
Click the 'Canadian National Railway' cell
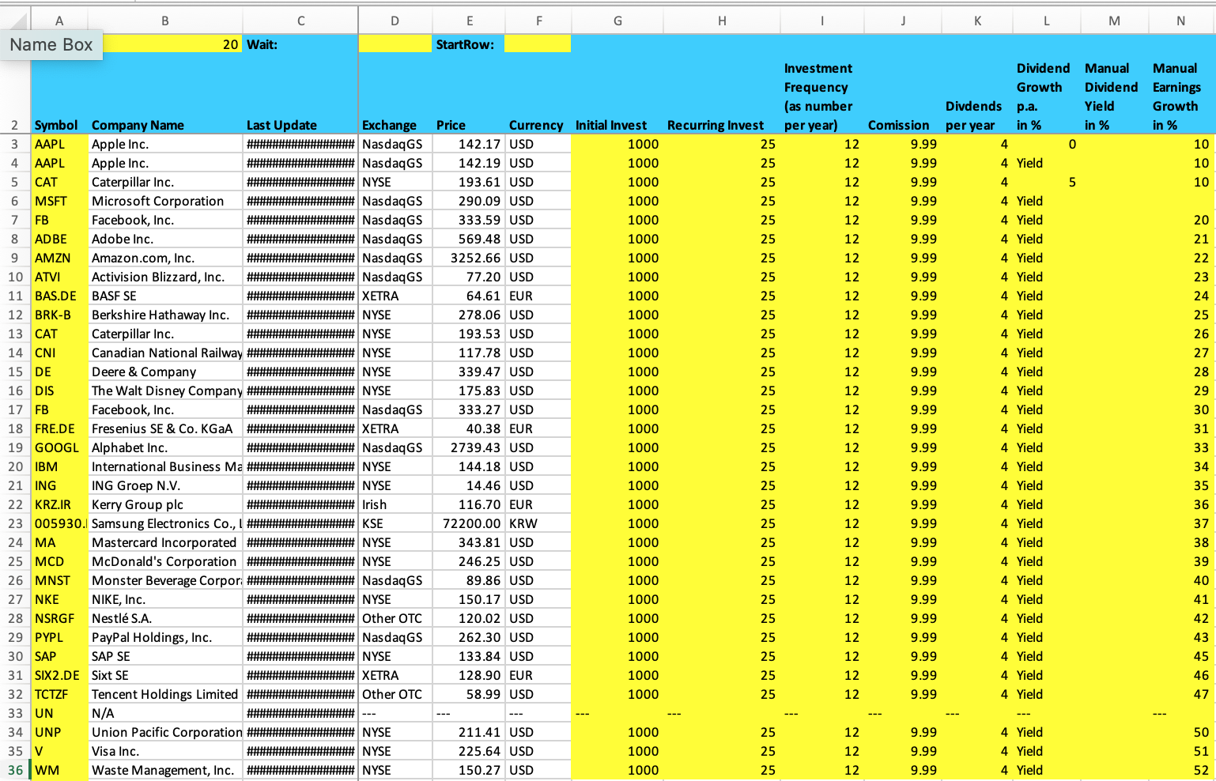[x=165, y=353]
